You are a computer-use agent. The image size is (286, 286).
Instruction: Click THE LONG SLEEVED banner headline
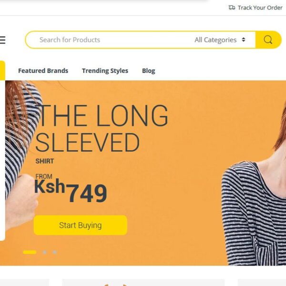point(102,128)
